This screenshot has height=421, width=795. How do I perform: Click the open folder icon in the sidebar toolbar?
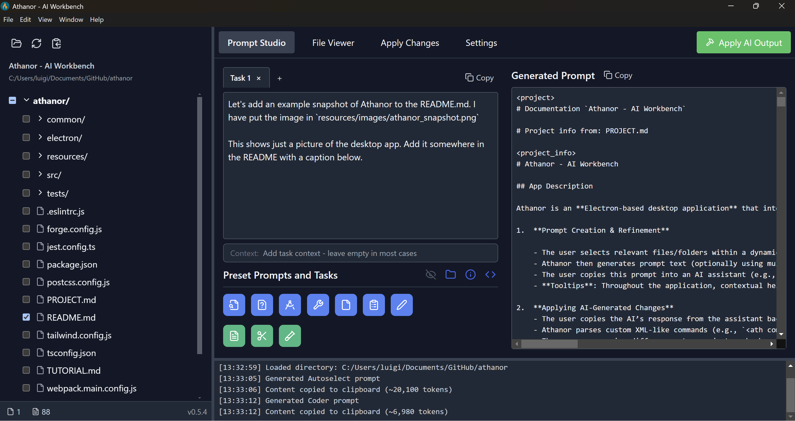pos(16,43)
